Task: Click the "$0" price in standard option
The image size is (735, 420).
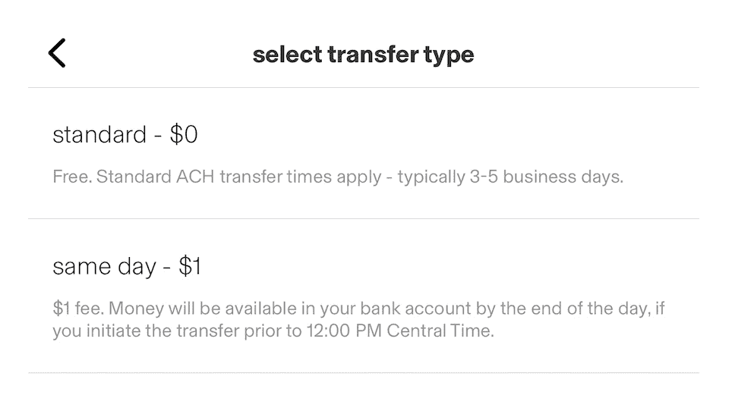Action: point(183,136)
